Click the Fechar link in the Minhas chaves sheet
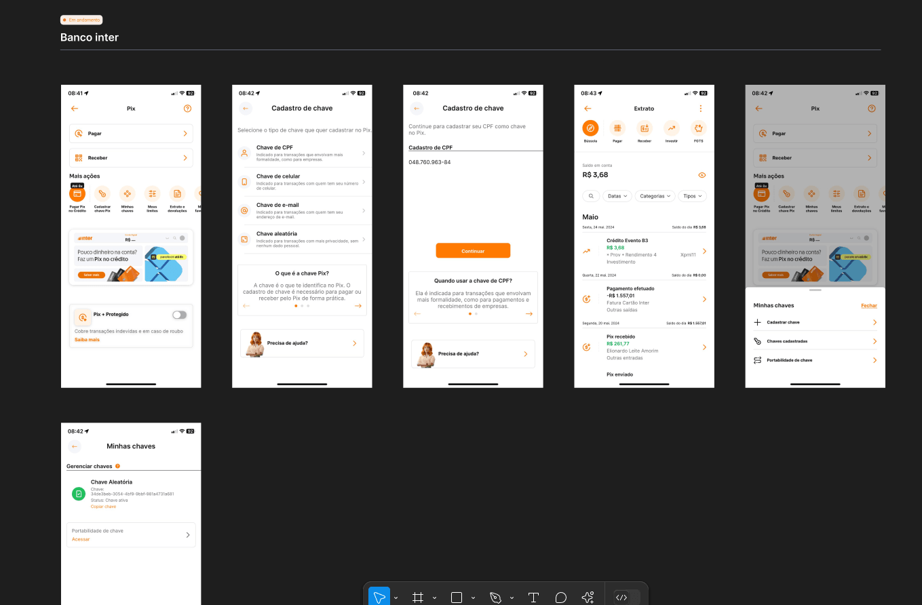The height and width of the screenshot is (605, 922). 869,306
